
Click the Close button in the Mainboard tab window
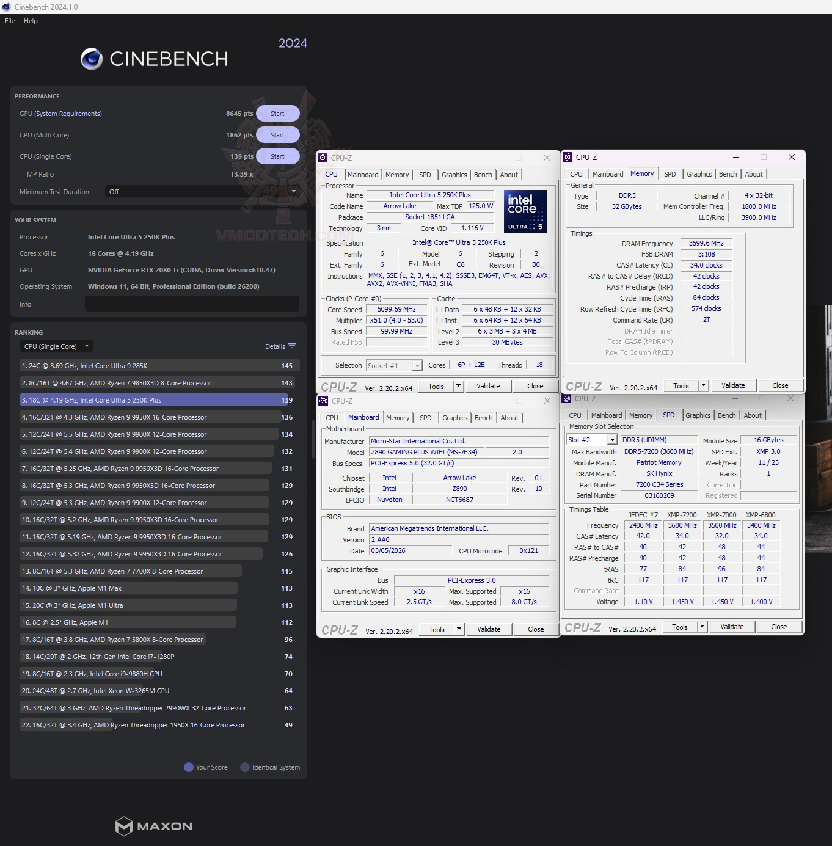536,629
